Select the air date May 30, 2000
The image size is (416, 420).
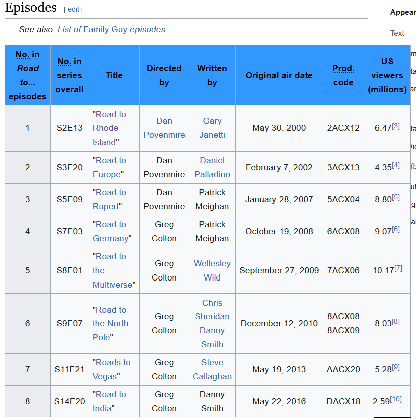pos(279,128)
